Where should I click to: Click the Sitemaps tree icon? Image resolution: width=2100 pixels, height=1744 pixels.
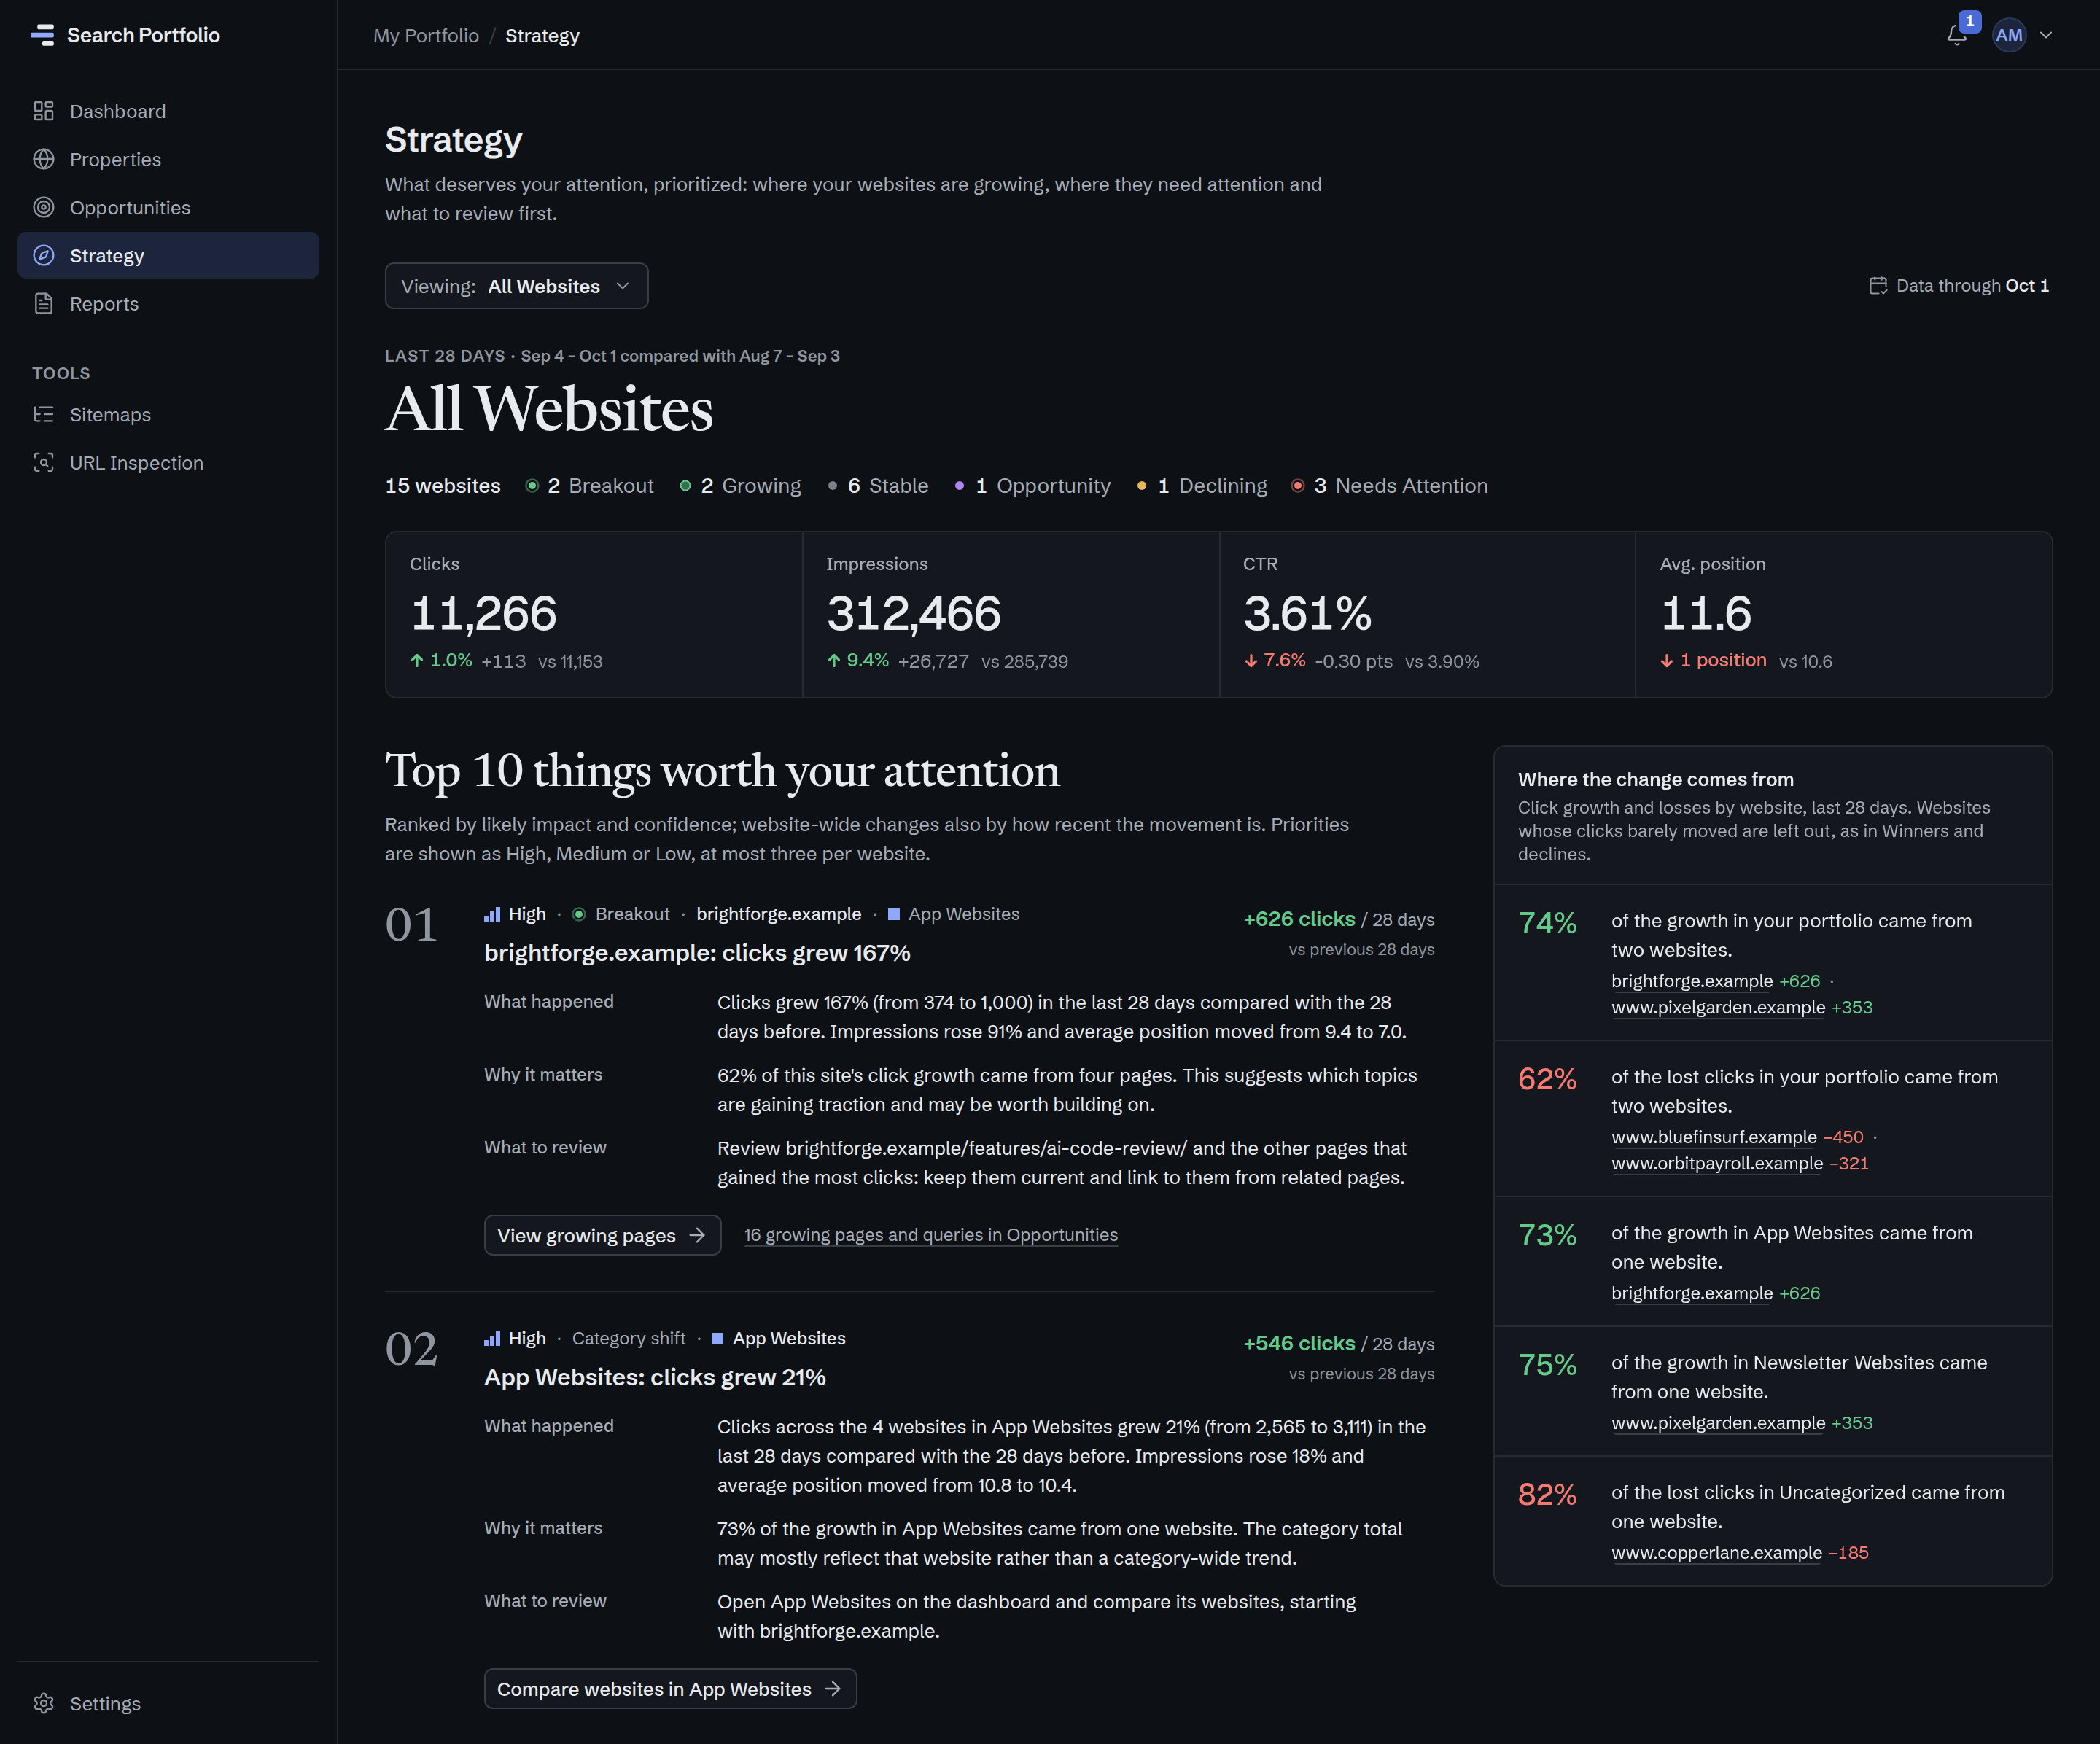tap(43, 414)
